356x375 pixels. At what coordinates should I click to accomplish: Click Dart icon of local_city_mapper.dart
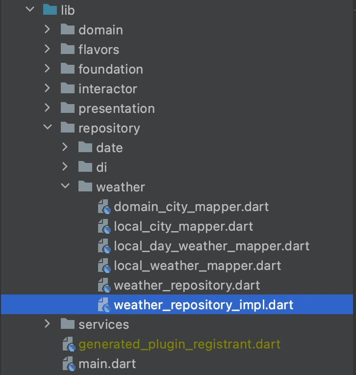[104, 226]
